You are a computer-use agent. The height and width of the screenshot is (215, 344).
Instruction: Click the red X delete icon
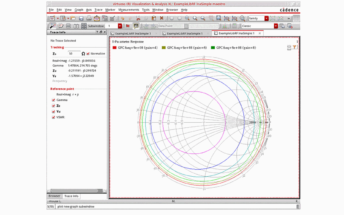click(162, 18)
